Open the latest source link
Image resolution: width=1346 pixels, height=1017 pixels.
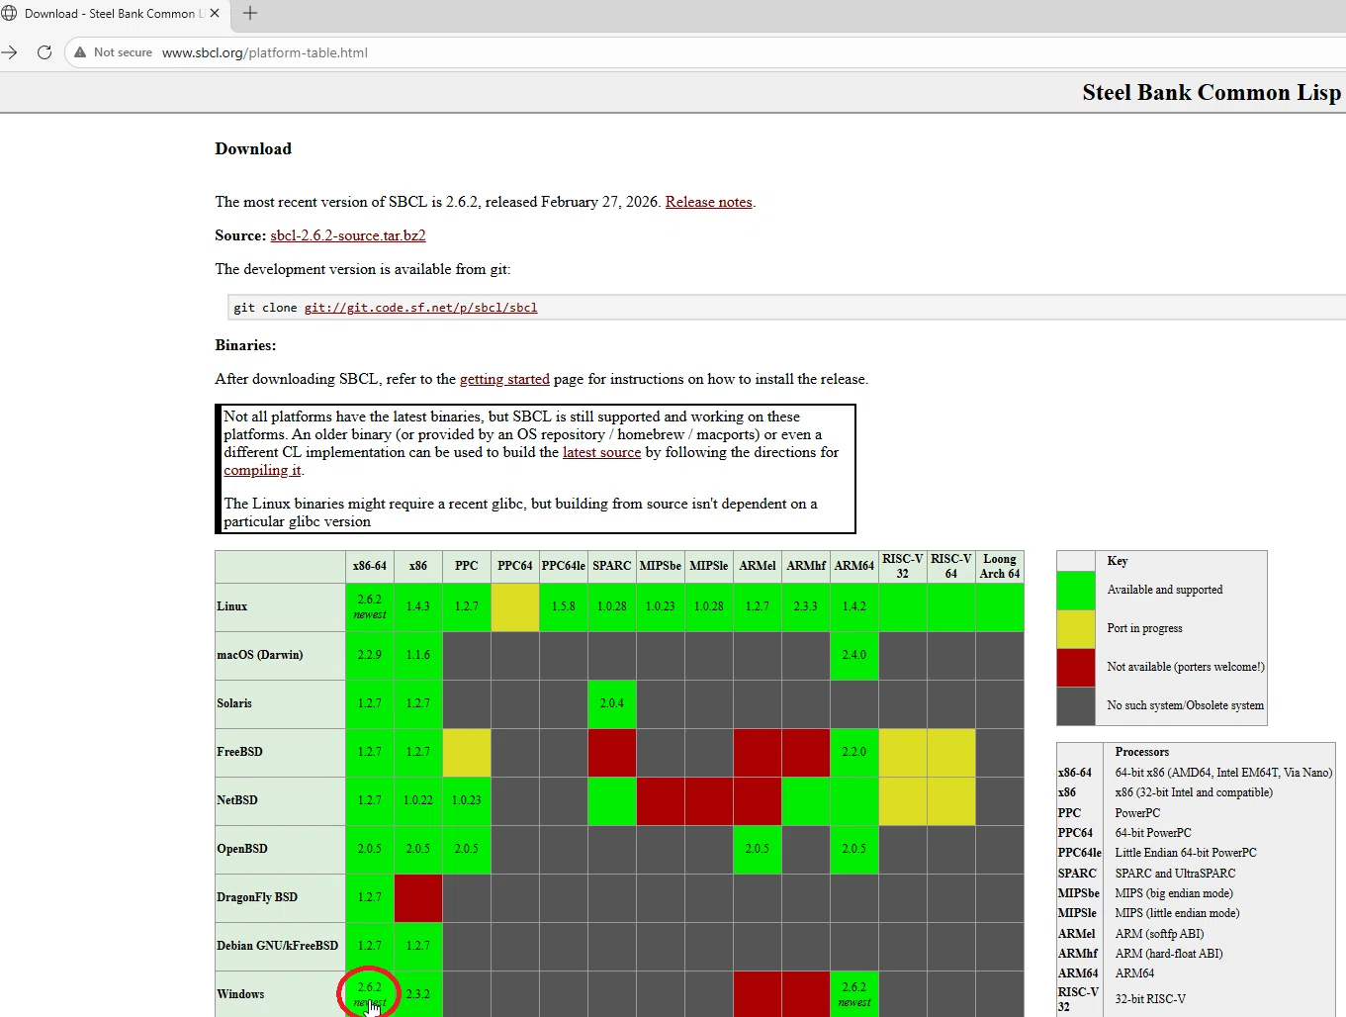pos(601,452)
